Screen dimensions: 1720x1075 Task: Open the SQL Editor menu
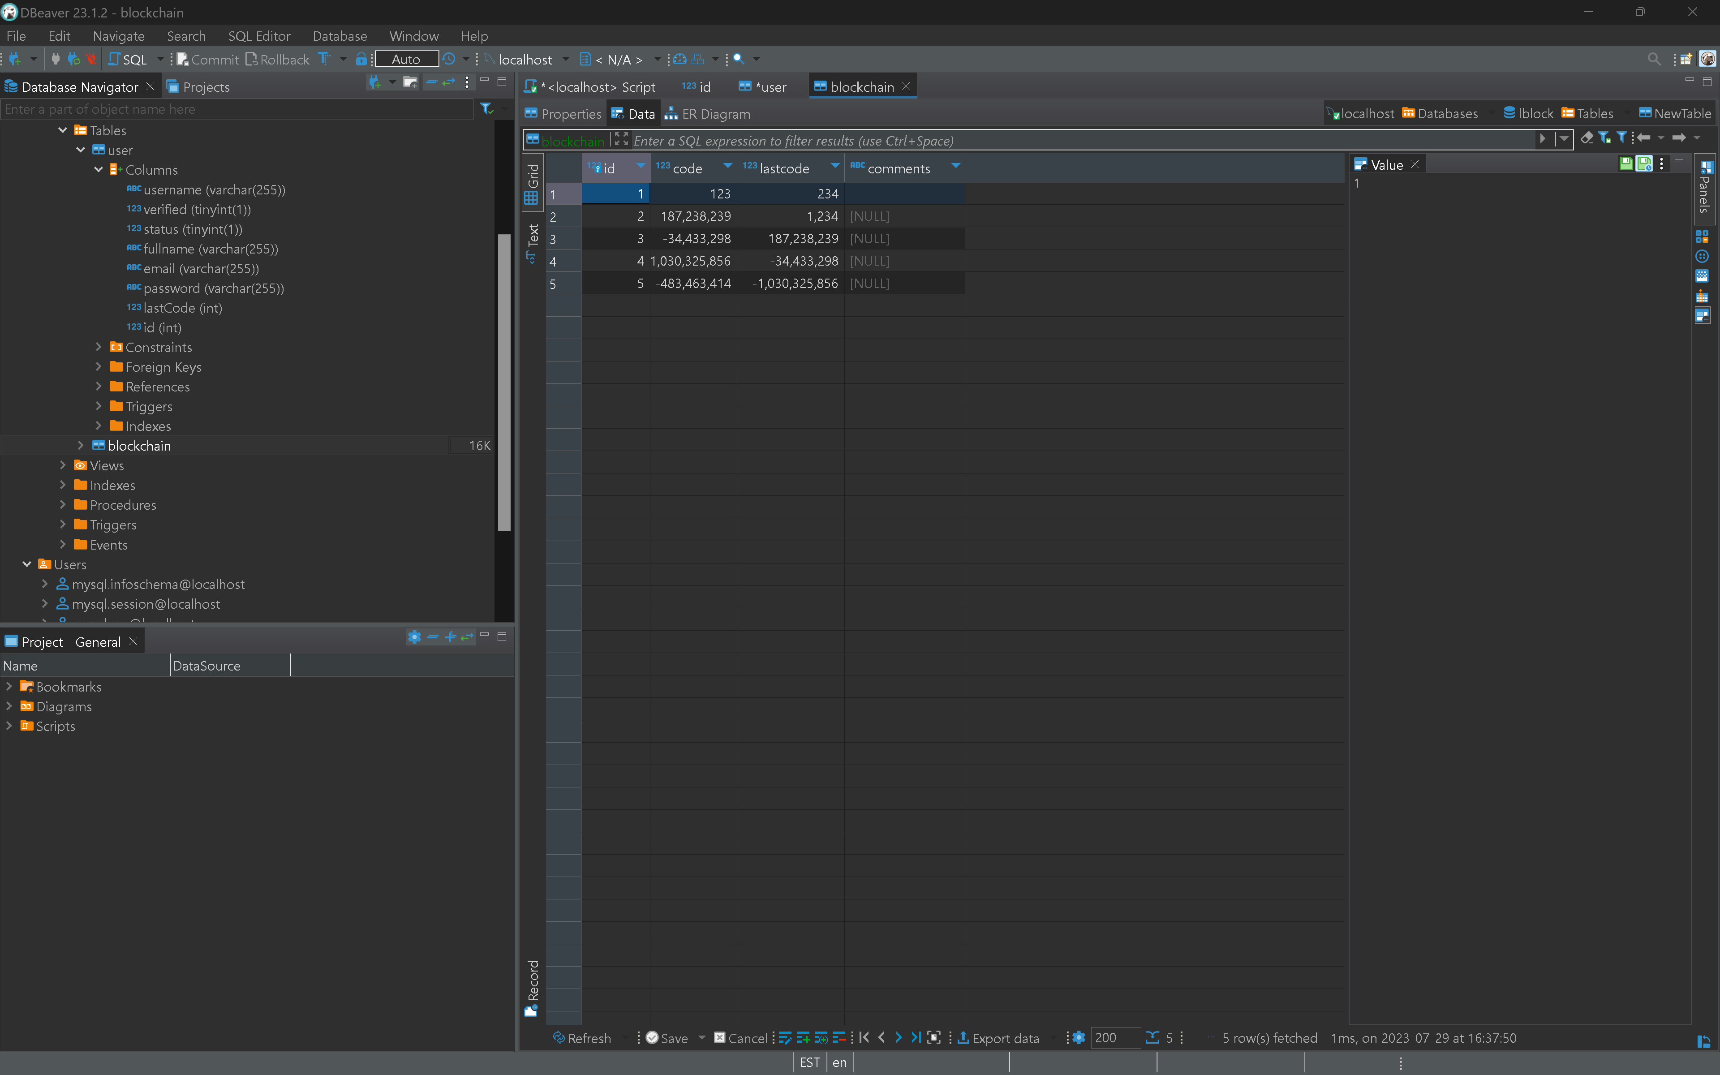(x=259, y=36)
